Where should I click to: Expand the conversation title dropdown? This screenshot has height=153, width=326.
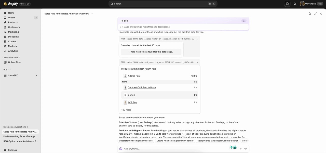pyautogui.click(x=92, y=14)
